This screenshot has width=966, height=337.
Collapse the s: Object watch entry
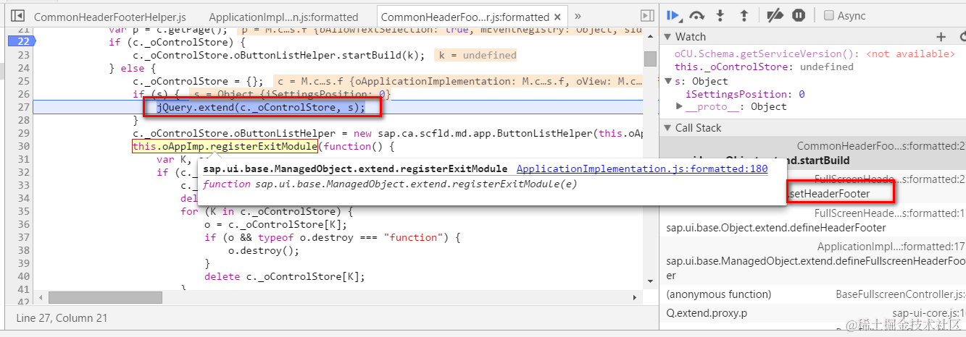pyautogui.click(x=668, y=81)
